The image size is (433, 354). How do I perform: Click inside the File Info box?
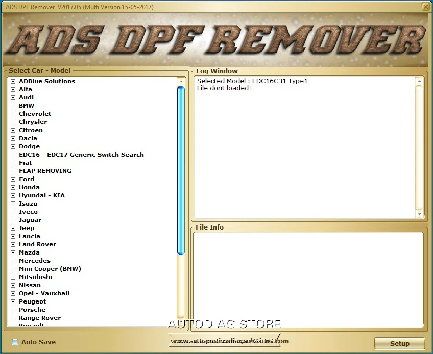pos(308,280)
